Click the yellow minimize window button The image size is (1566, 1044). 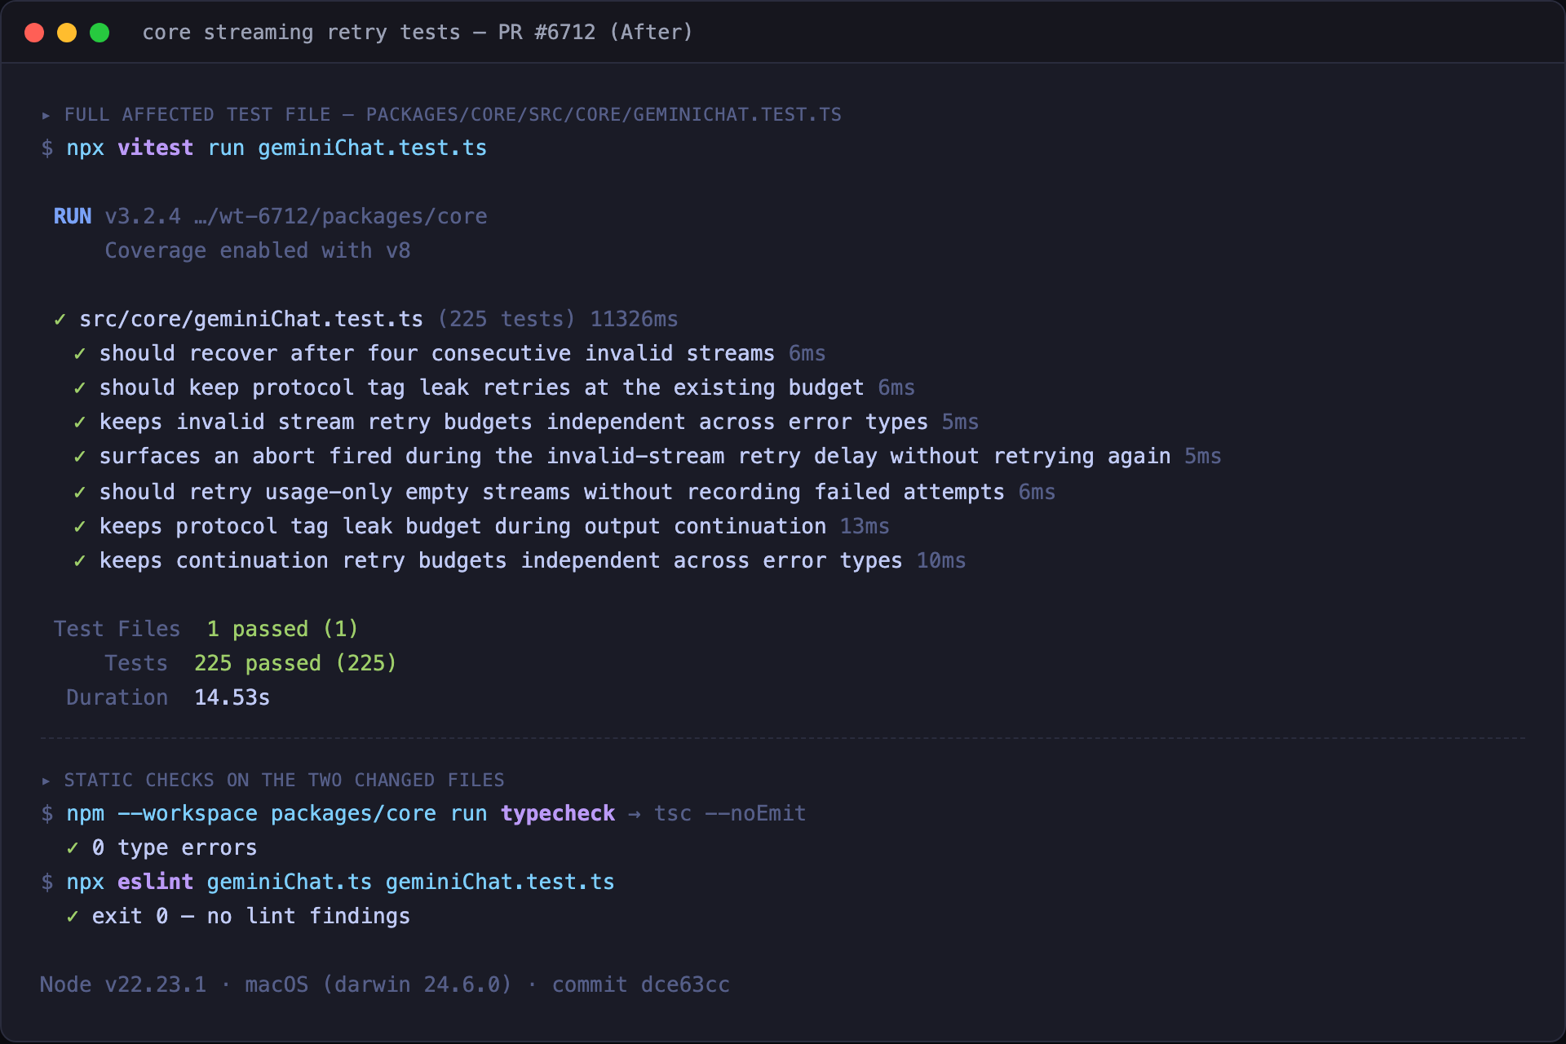[67, 33]
